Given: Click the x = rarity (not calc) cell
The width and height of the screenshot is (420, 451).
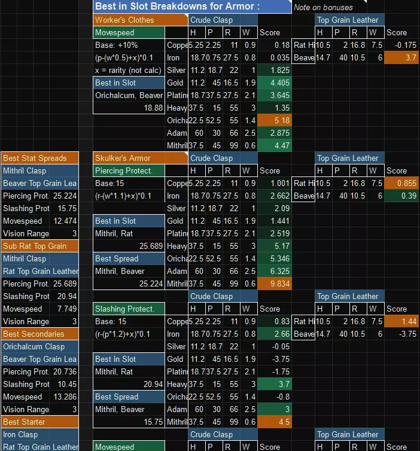Looking at the screenshot, I should (129, 70).
